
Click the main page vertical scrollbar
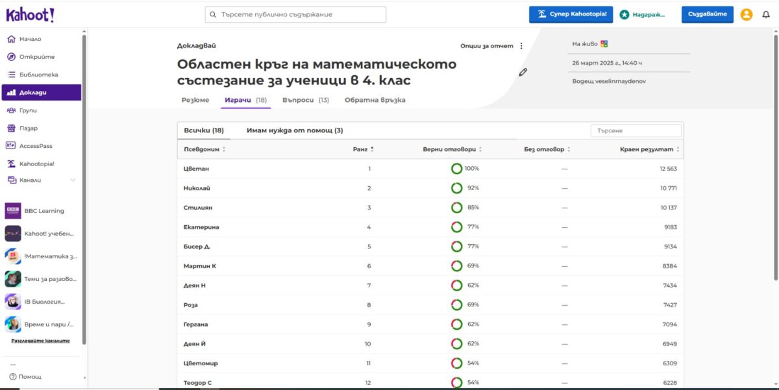(775, 159)
